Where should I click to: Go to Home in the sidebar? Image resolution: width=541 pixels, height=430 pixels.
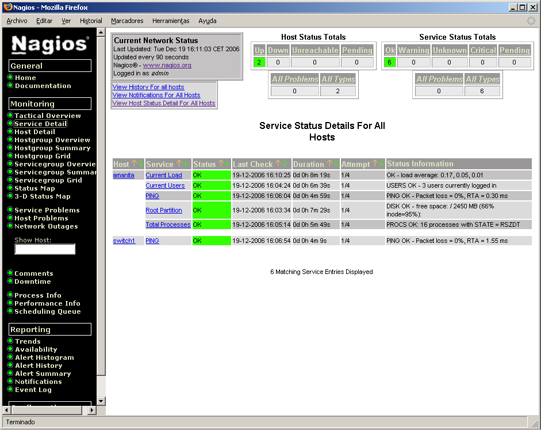pos(25,78)
